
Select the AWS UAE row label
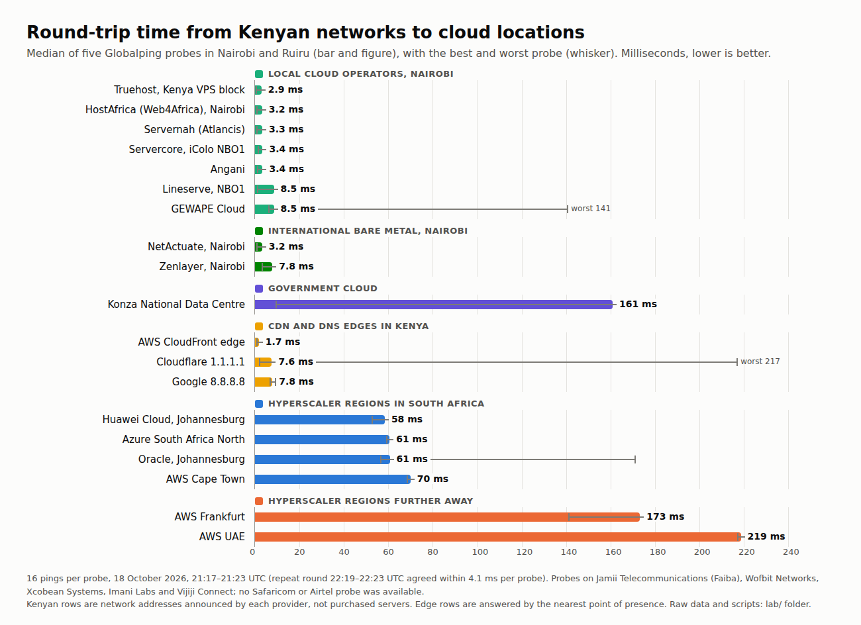click(222, 537)
